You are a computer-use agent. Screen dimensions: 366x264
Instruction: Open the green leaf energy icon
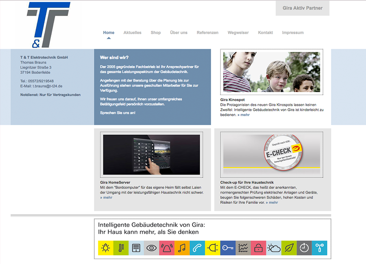tap(289, 248)
